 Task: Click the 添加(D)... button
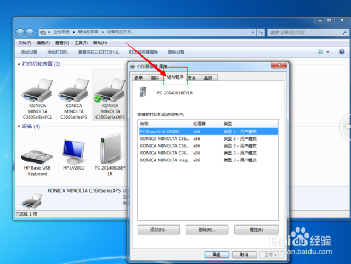click(158, 230)
